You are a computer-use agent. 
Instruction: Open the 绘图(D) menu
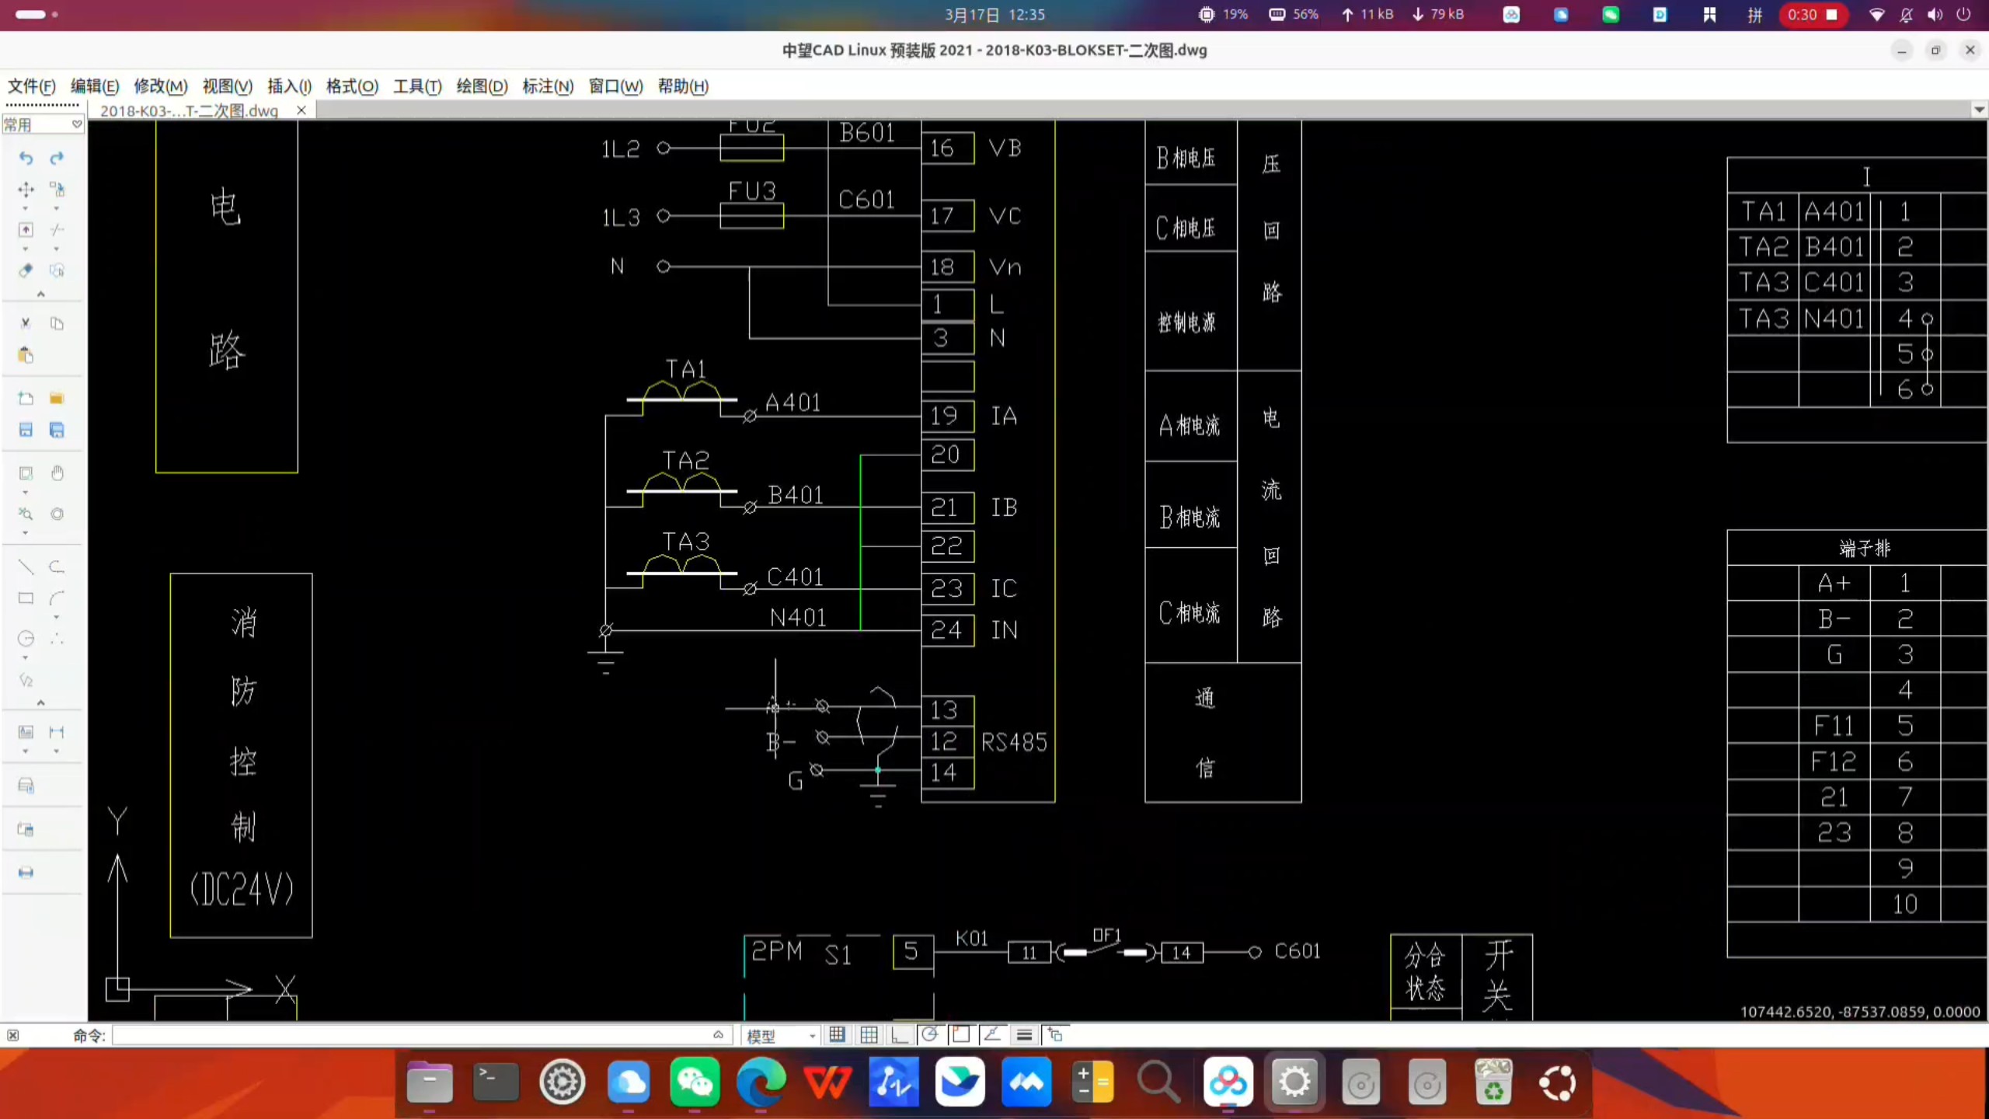pos(482,86)
